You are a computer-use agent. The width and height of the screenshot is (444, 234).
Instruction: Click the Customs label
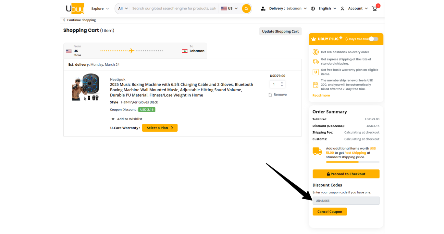(320, 139)
